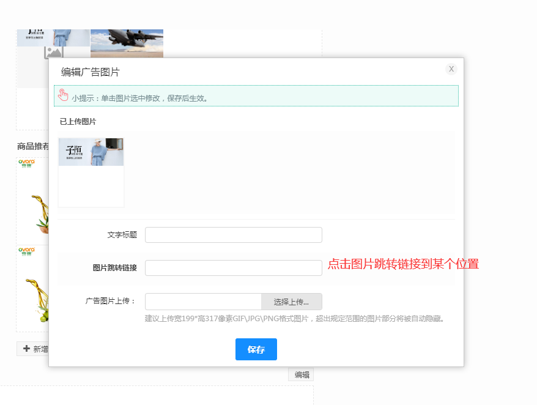Click the plus icon on 新增 button
Screen dimensions: 537x405
tap(26, 349)
